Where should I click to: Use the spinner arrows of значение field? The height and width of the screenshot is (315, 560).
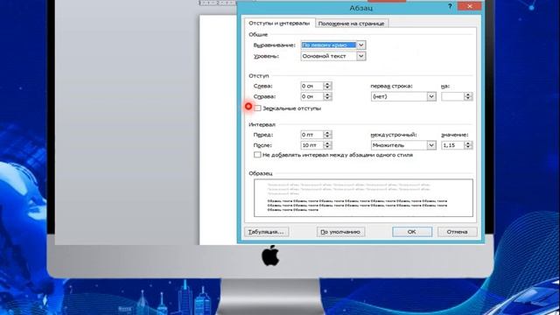point(468,145)
